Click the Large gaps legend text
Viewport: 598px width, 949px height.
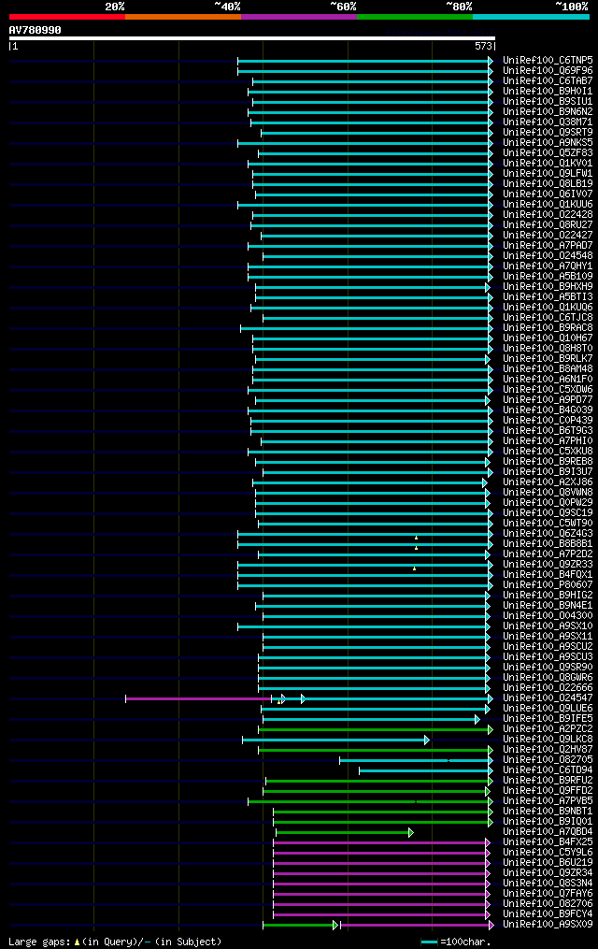pyautogui.click(x=115, y=942)
